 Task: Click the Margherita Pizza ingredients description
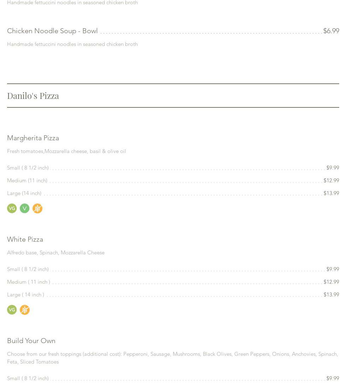point(66,151)
